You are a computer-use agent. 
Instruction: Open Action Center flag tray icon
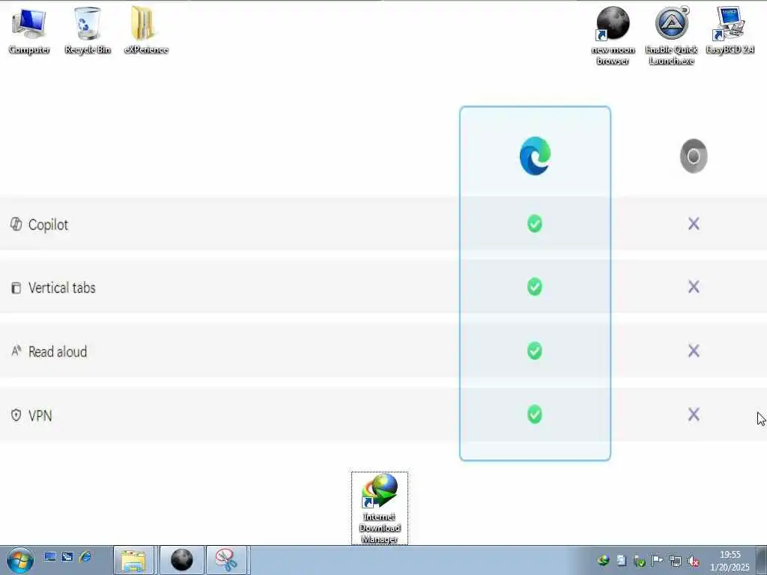coord(657,561)
